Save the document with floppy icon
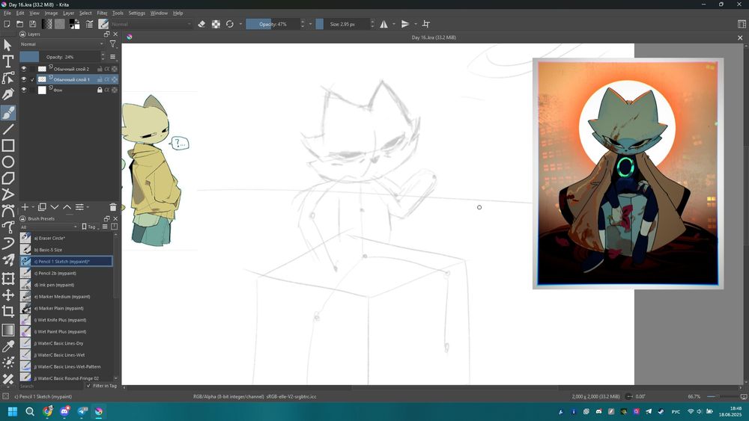749x421 pixels. tap(32, 24)
